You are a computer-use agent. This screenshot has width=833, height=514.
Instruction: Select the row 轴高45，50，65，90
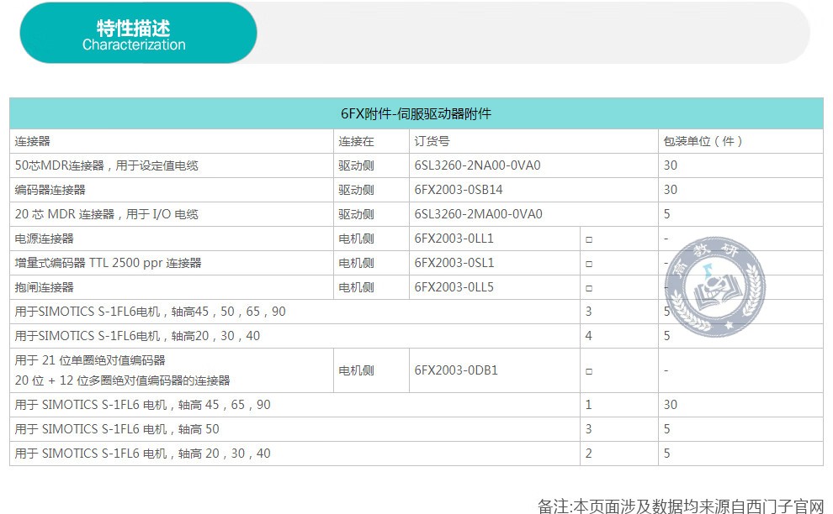(416, 312)
